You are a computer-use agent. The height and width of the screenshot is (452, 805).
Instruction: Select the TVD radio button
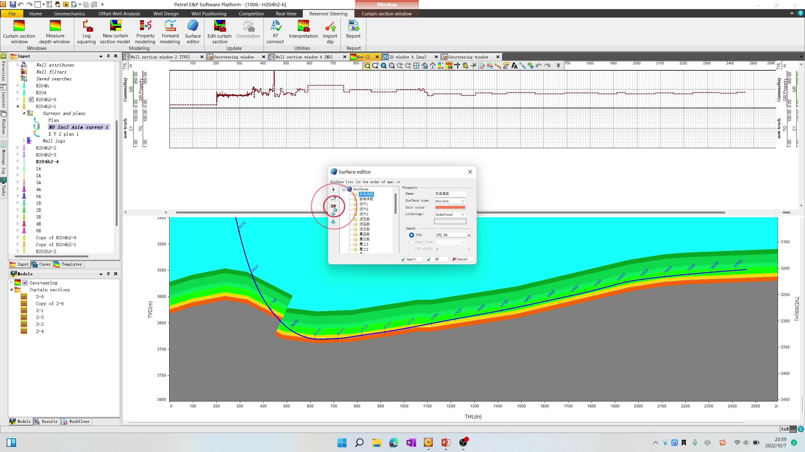click(x=411, y=235)
